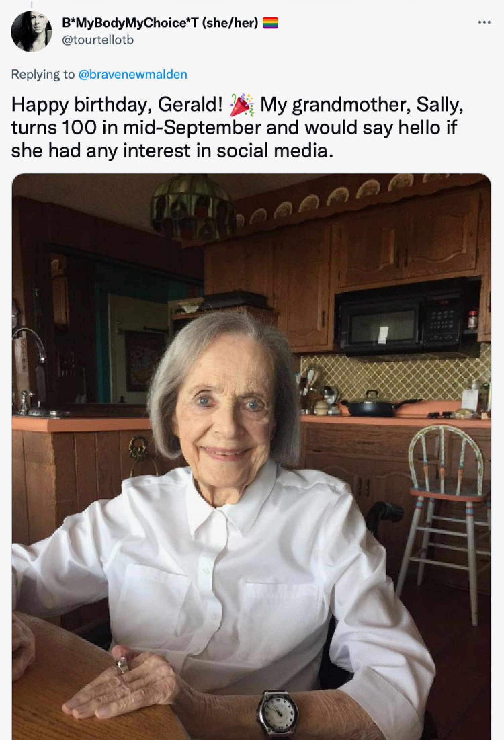Click the rainbow pride flag emoji

(270, 24)
